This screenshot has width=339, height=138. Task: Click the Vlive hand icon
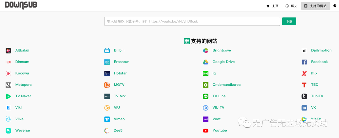pos(8,119)
